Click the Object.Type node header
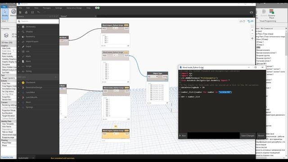The height and width of the screenshot is (162, 288). [x=157, y=73]
